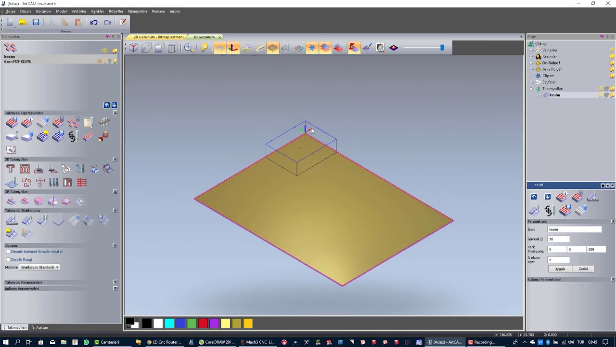Screen dimensions: 616x347
Task: Click the Save floppy disk icon
Action: click(x=36, y=22)
